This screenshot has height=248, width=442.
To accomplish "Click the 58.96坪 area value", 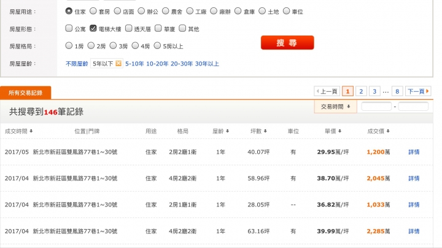I will click(x=259, y=179).
